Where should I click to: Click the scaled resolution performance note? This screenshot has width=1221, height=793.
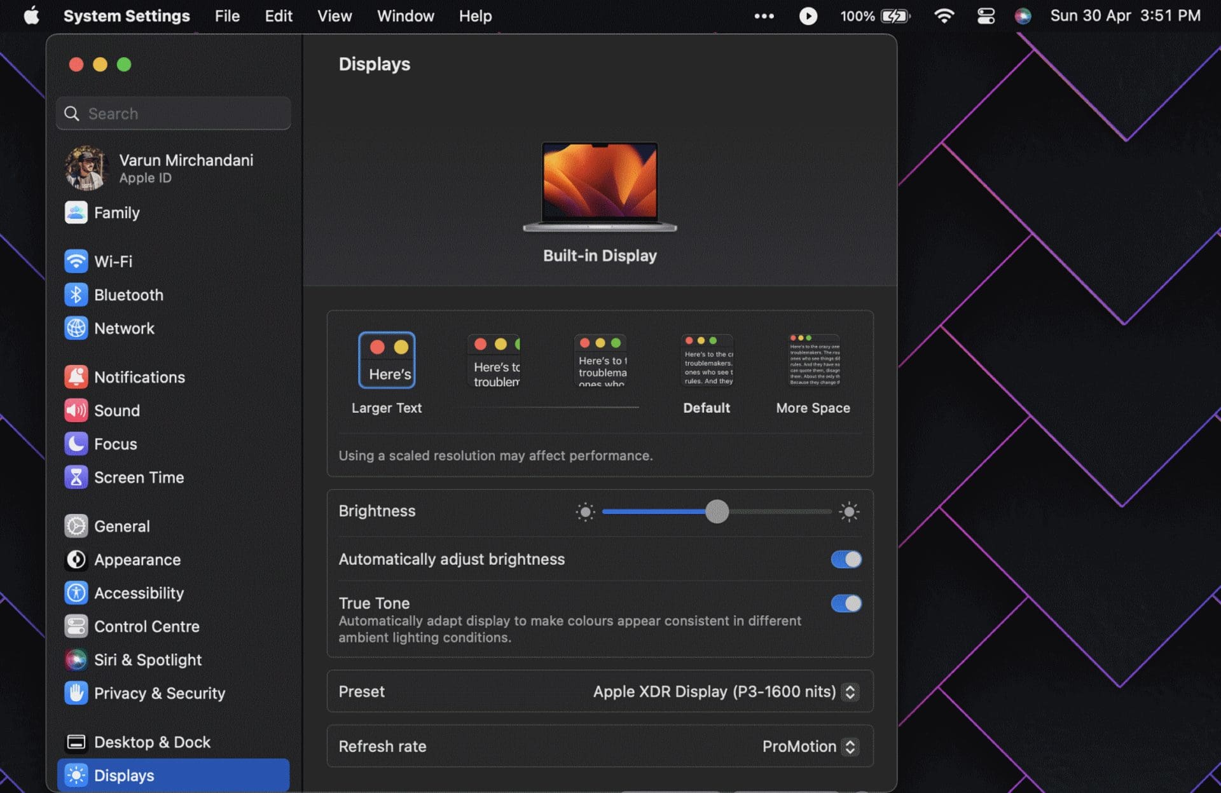click(495, 456)
